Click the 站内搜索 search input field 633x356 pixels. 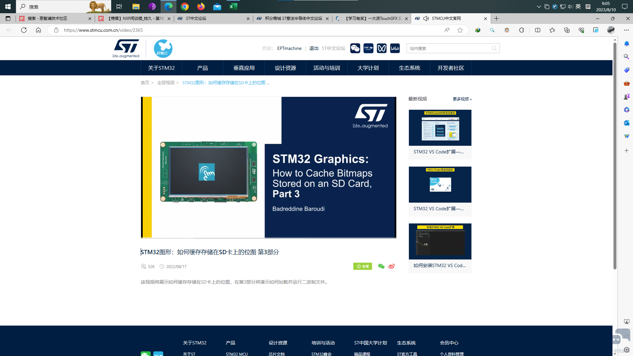coord(450,48)
